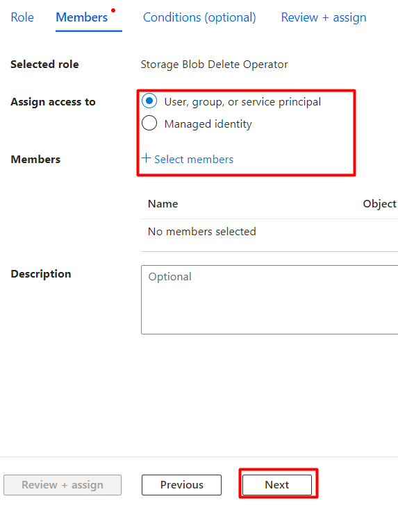398x510 pixels.
Task: Click the Description field label
Action: [41, 274]
